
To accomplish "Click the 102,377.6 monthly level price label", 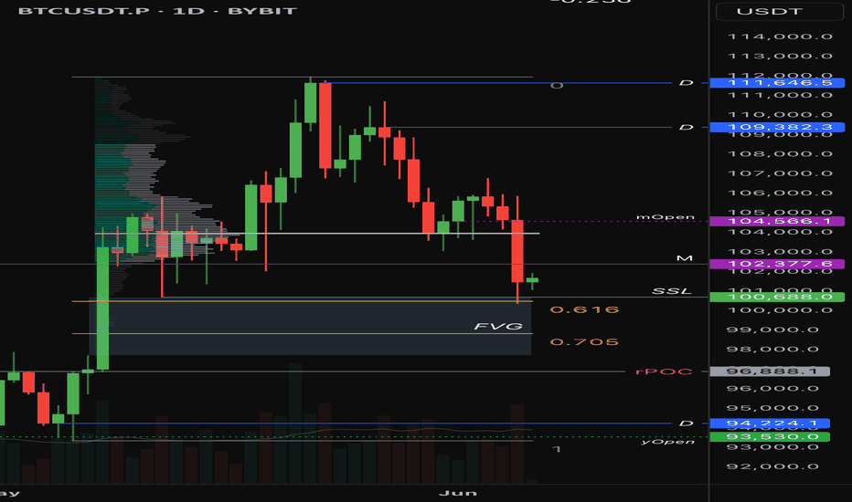I will 777,264.
